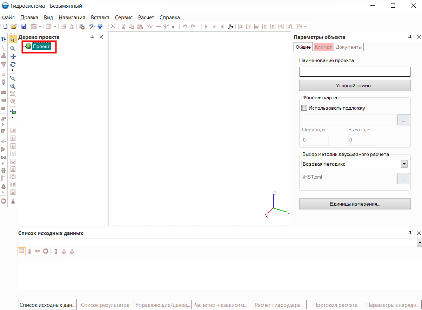
Task: Activate the pan (four-arrow move) tool
Action: [13, 56]
